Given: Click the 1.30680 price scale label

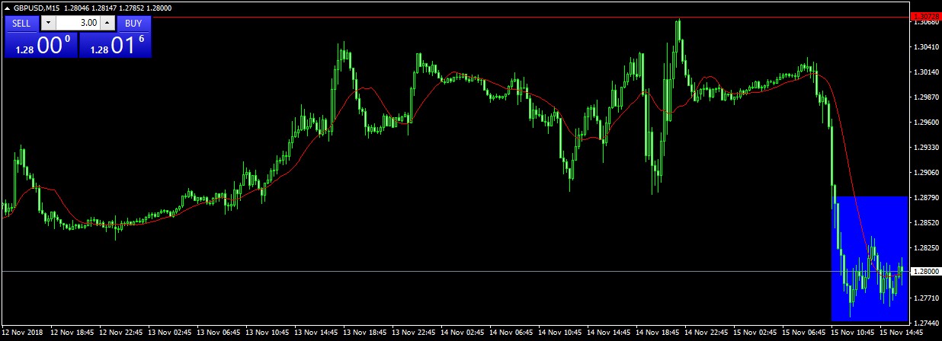Looking at the screenshot, I should tap(924, 22).
